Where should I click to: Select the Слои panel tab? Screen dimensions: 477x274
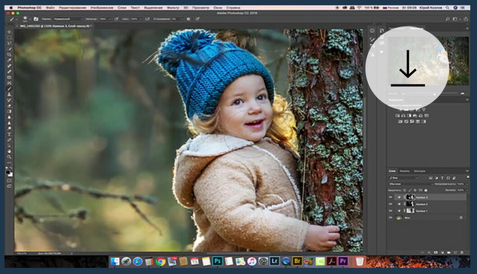tap(392, 171)
